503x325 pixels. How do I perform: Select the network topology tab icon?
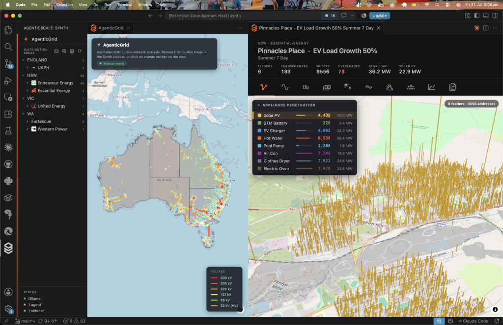(x=264, y=87)
